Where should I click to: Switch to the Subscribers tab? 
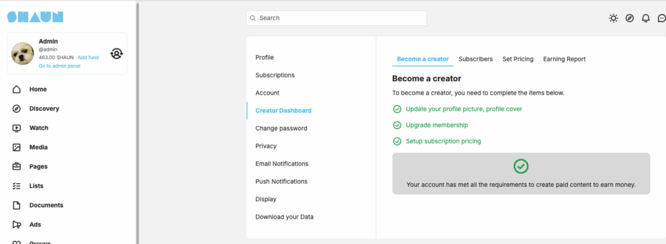475,59
